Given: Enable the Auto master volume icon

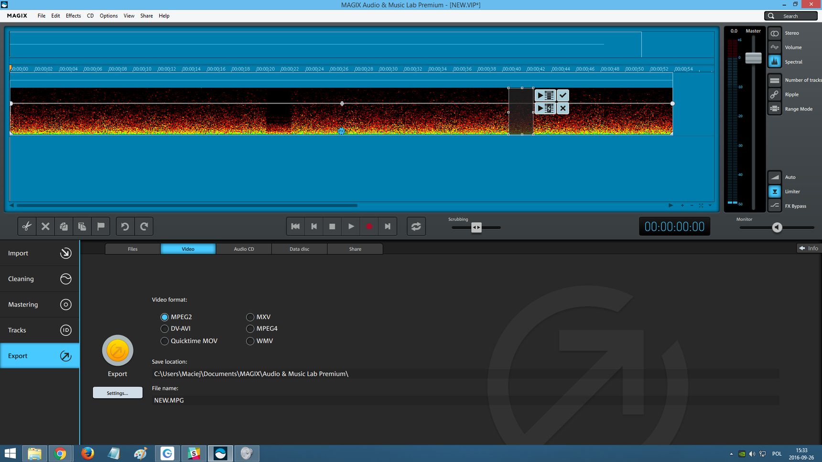Looking at the screenshot, I should [x=775, y=177].
